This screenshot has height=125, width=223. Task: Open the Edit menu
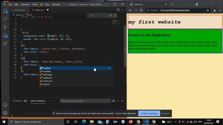16,5
